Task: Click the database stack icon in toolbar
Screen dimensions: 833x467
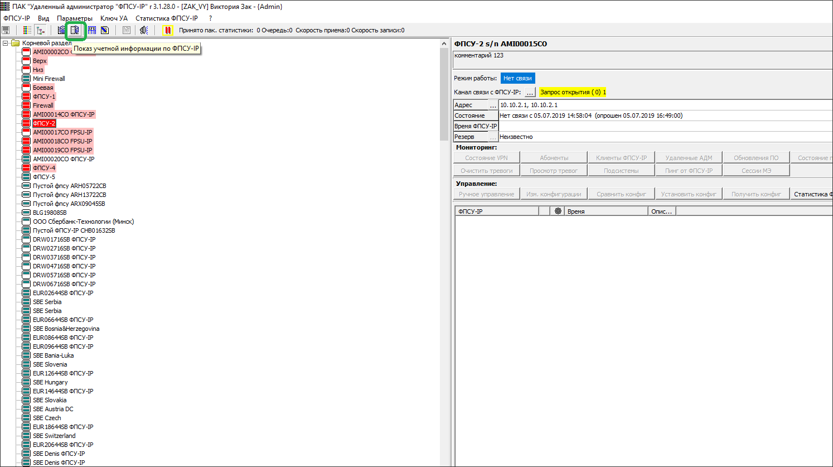Action: 61,30
